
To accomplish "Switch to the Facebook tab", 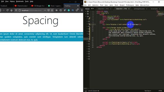I will click(6, 6).
